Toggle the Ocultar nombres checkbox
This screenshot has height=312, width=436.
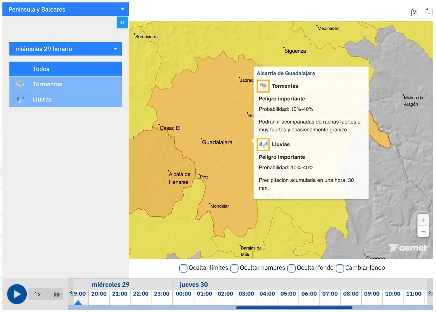[x=234, y=268]
